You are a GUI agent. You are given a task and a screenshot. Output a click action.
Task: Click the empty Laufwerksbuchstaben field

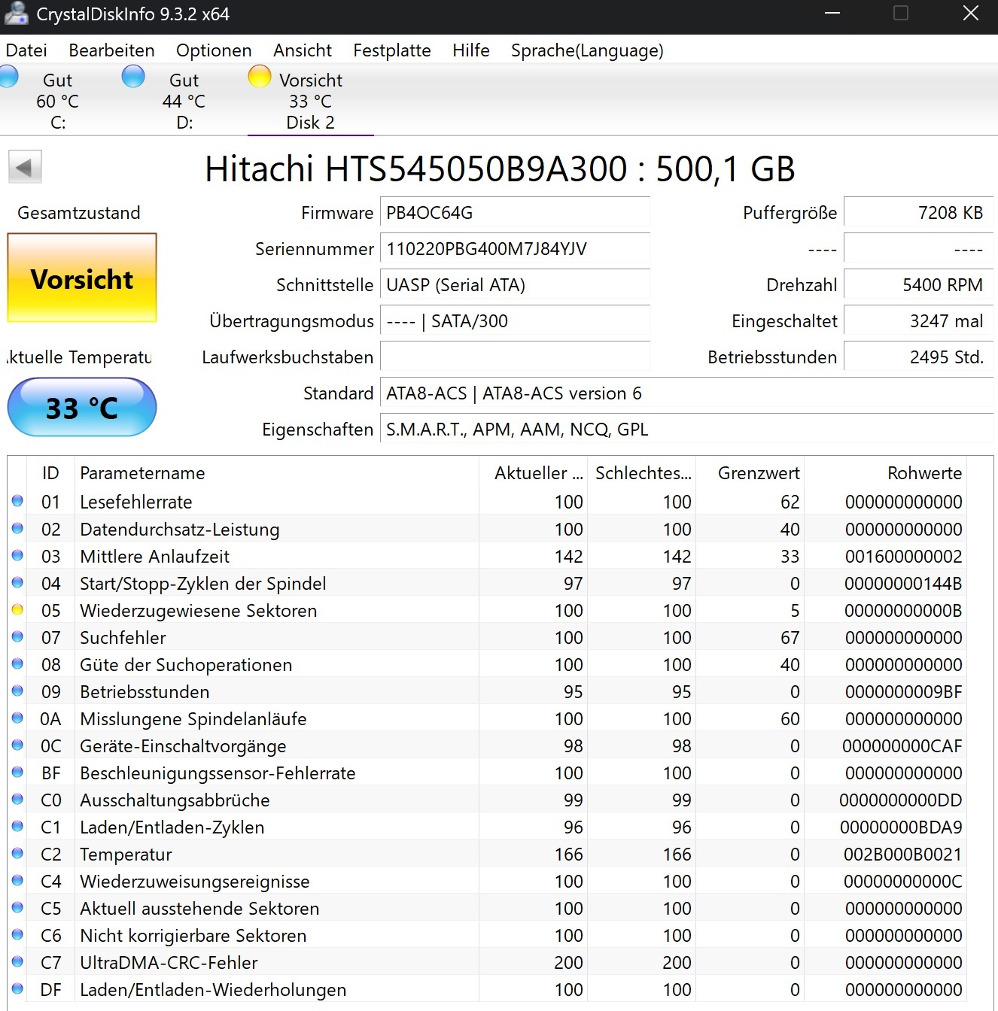pos(515,357)
